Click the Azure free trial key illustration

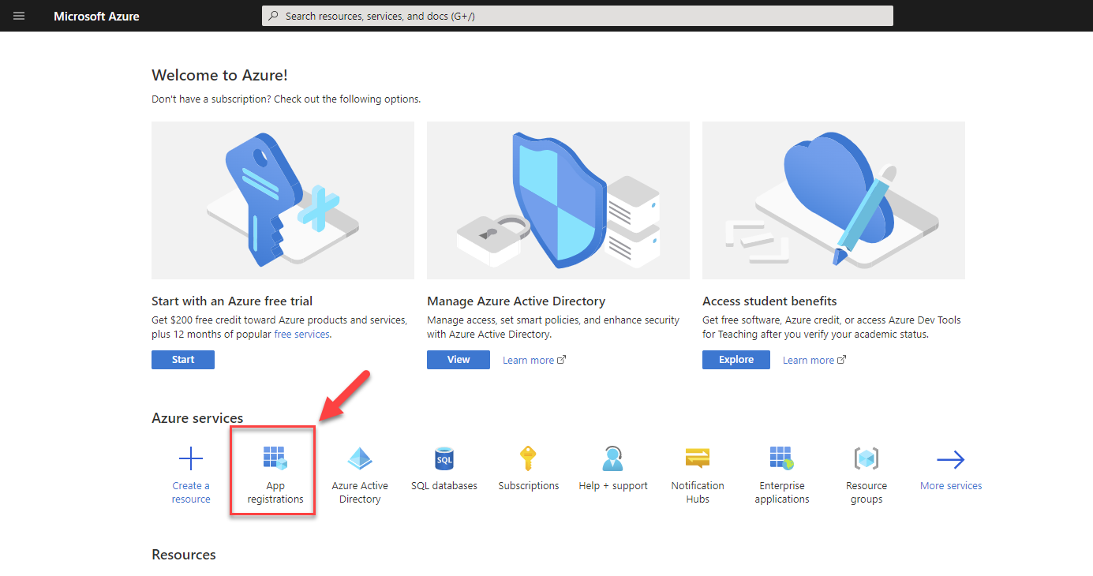point(283,200)
